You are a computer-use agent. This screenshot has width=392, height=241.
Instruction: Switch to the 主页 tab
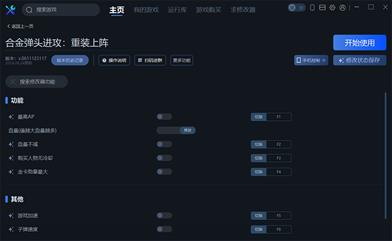(117, 10)
